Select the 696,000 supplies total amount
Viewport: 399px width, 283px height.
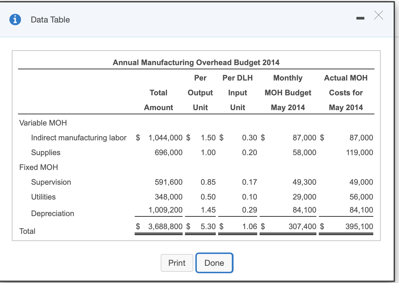pyautogui.click(x=169, y=152)
